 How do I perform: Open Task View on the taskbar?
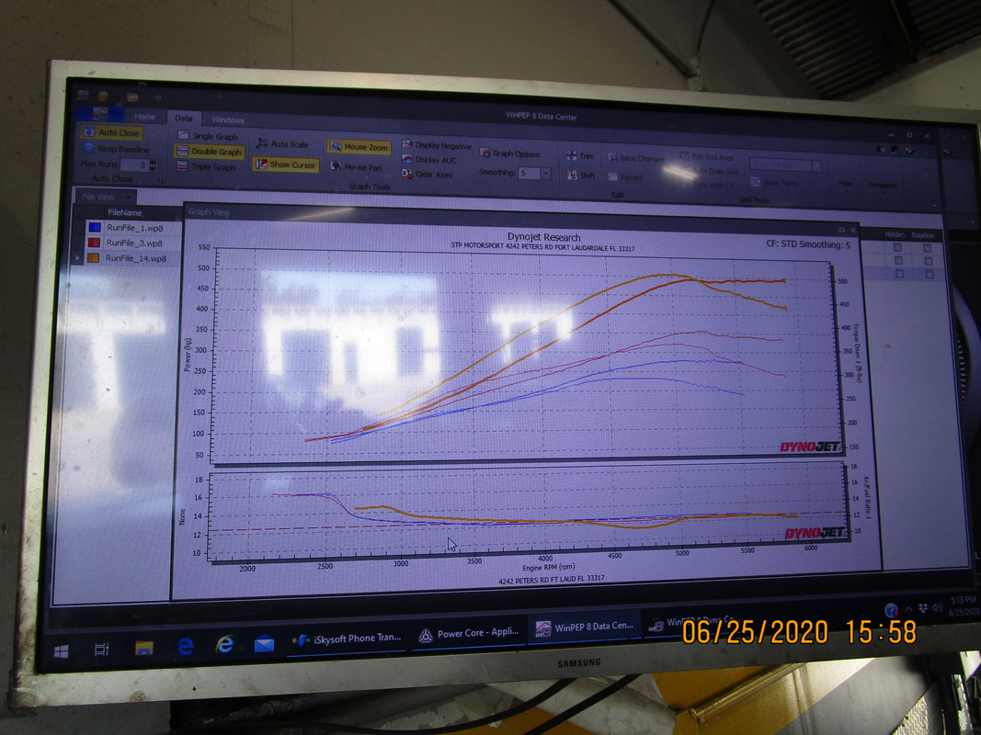tap(101, 650)
